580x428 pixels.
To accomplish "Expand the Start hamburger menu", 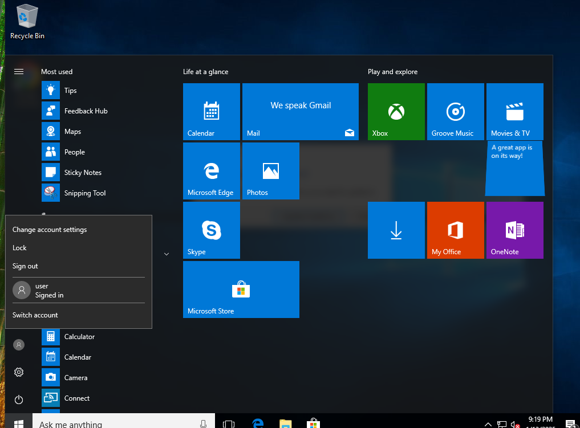I will tap(19, 72).
